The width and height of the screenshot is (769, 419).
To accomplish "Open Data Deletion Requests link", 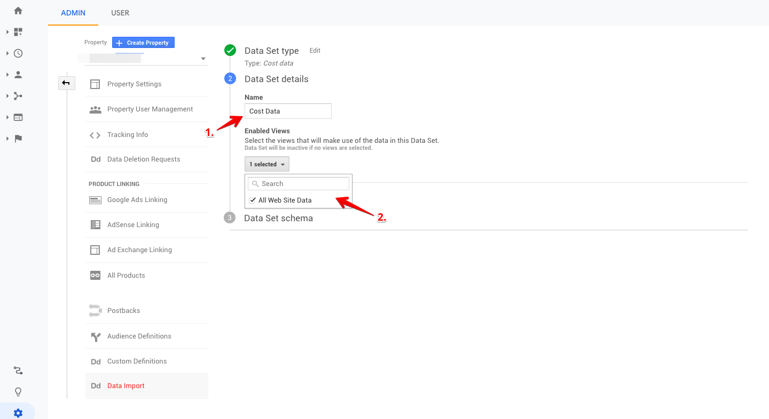I will click(x=144, y=159).
